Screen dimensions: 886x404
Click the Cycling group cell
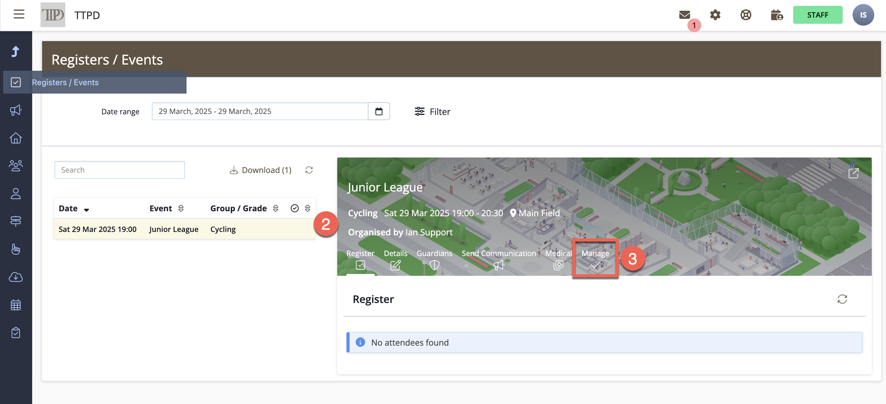pyautogui.click(x=223, y=229)
